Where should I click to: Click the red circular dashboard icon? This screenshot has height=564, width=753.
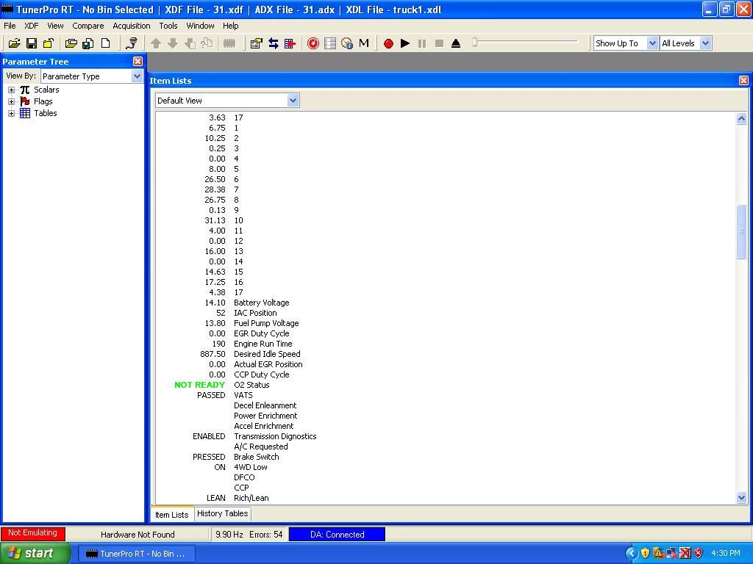(313, 43)
